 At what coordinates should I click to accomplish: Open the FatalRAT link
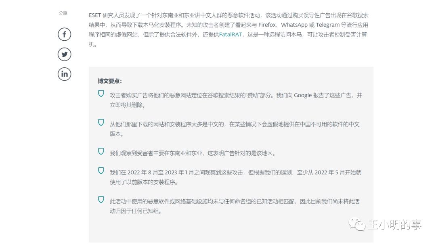231,34
